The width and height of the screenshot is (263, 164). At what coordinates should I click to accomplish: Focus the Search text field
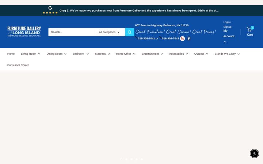pyautogui.click(x=72, y=32)
